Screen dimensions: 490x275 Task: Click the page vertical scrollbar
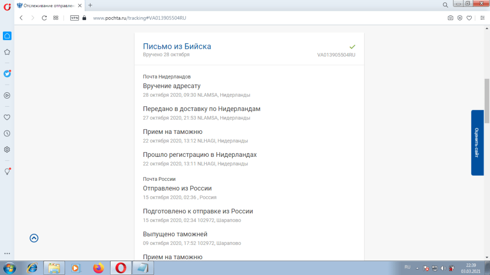pyautogui.click(x=487, y=100)
